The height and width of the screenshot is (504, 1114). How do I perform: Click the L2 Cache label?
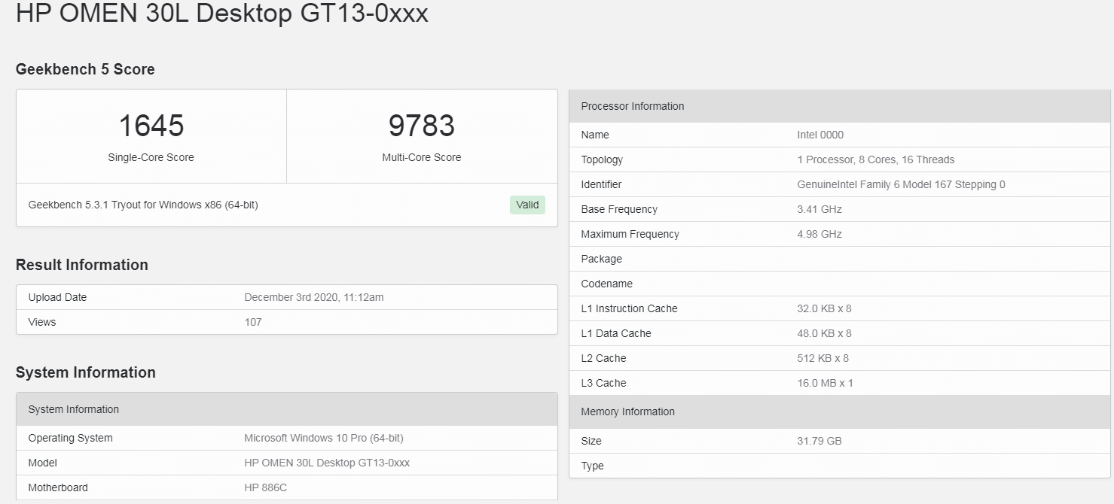[604, 358]
